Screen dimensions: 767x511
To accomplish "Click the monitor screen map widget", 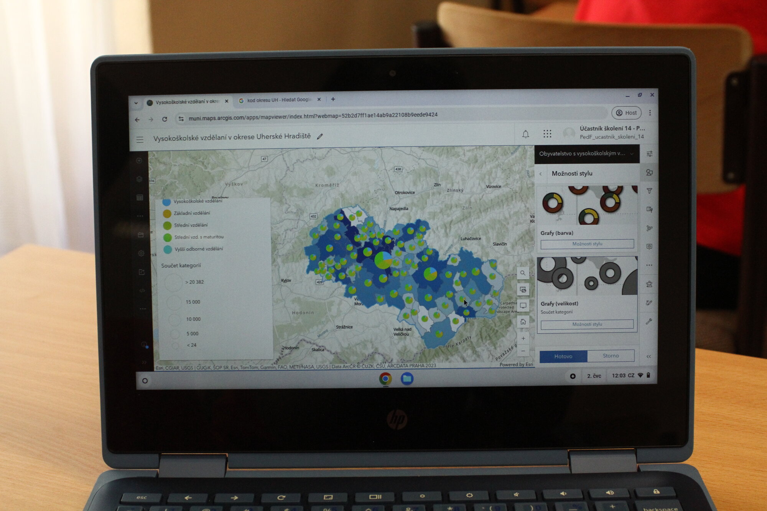I will tap(523, 306).
